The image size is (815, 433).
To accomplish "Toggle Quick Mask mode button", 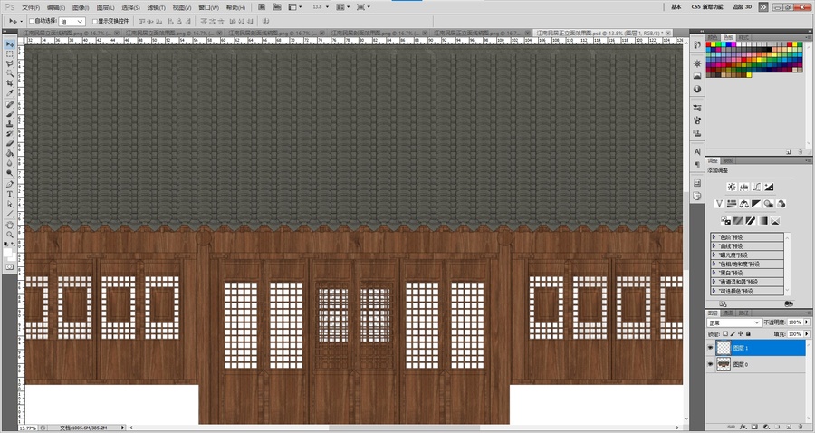I will pos(9,266).
